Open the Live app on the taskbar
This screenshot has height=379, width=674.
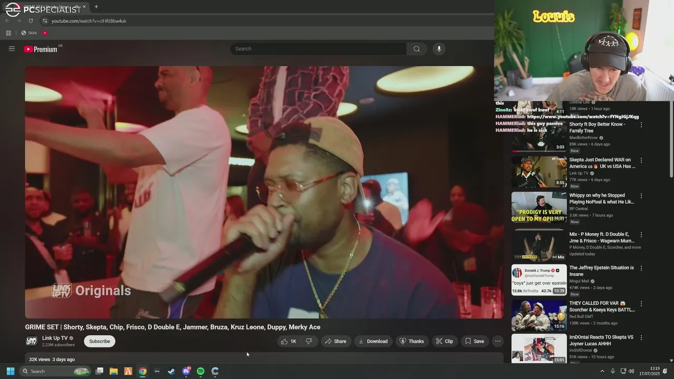coord(157,371)
